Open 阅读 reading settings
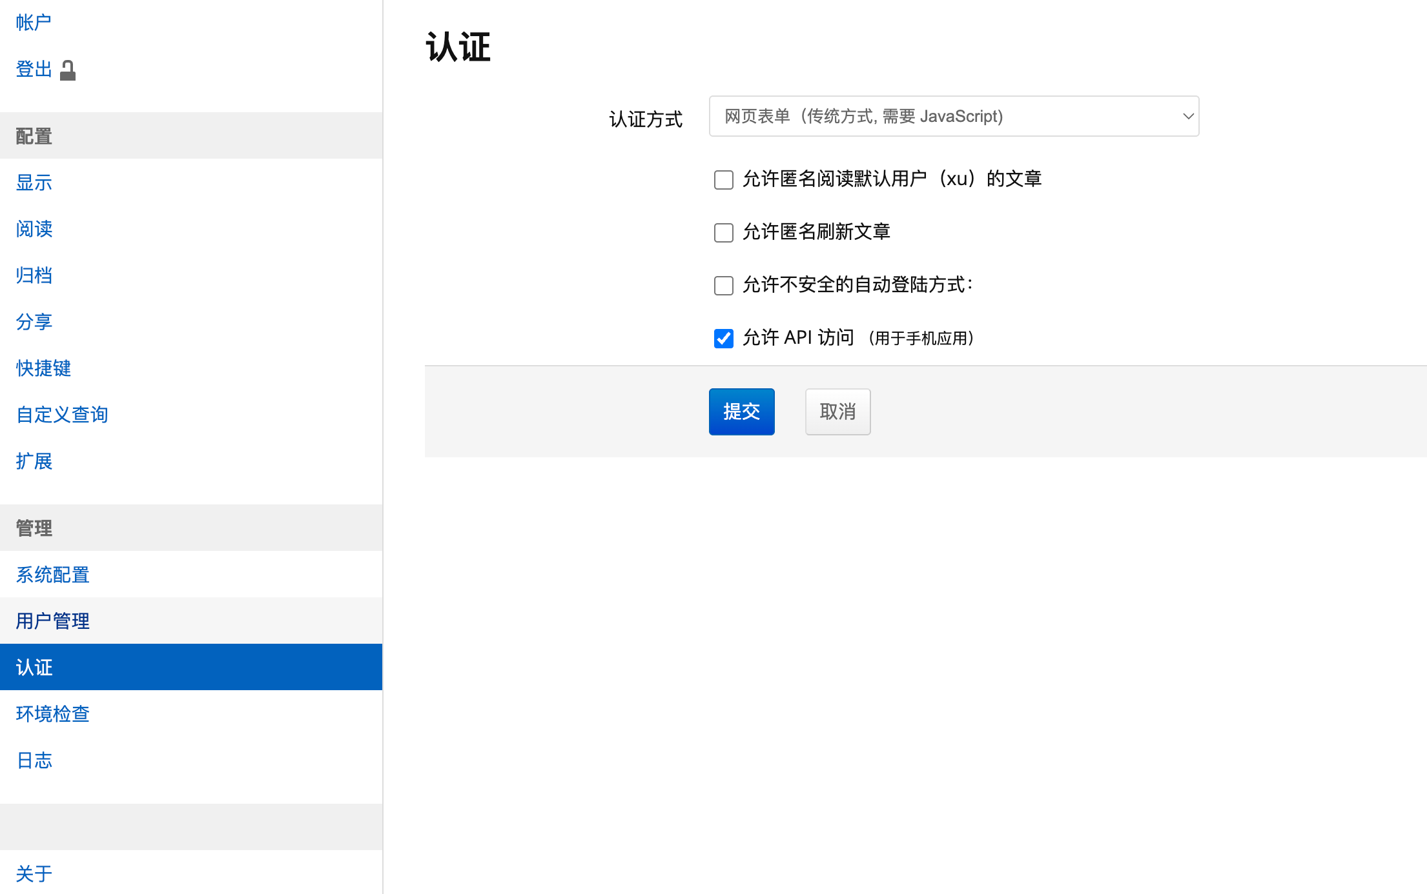This screenshot has height=894, width=1427. coord(34,229)
